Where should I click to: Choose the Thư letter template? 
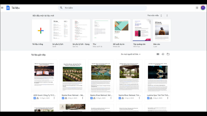(x=101, y=30)
